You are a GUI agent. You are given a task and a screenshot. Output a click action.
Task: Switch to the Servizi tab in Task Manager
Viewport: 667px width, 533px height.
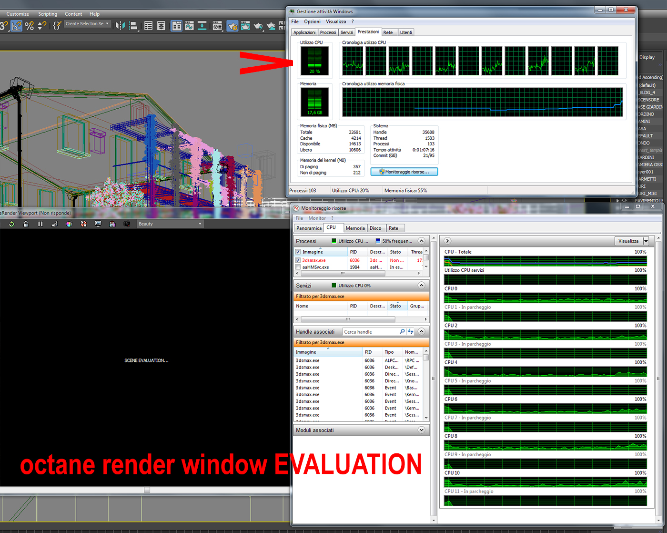(x=347, y=32)
